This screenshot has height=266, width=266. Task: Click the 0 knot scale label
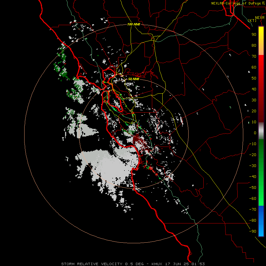click(x=255, y=133)
